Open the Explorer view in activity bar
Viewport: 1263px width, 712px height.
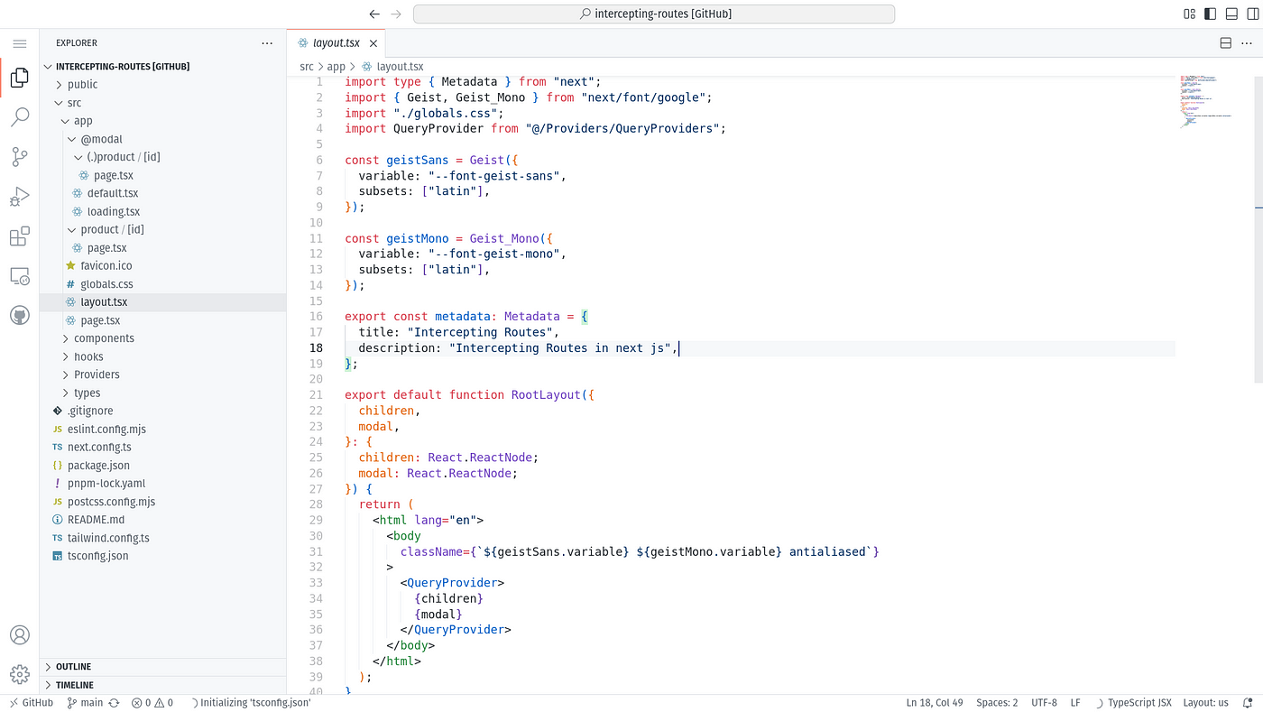coord(19,79)
